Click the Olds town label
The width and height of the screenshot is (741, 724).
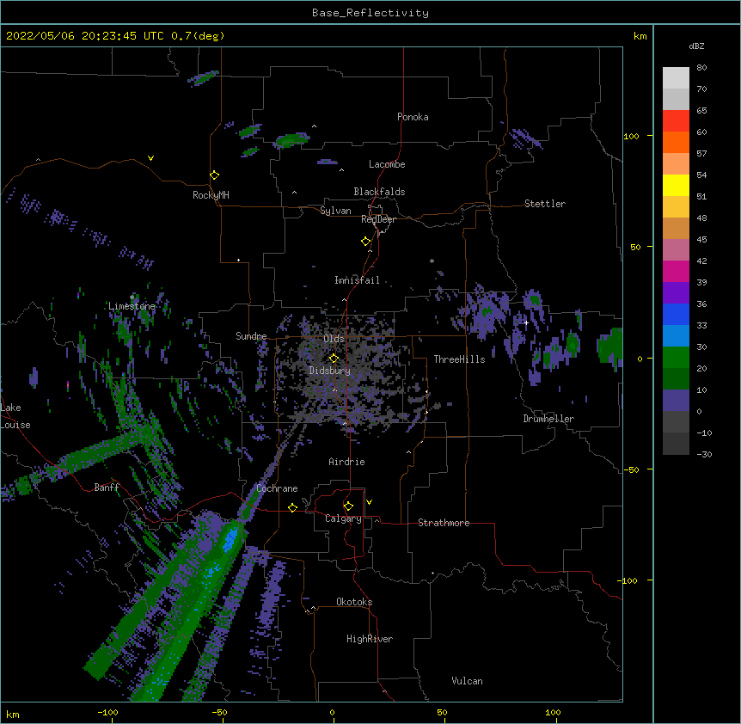(x=334, y=339)
